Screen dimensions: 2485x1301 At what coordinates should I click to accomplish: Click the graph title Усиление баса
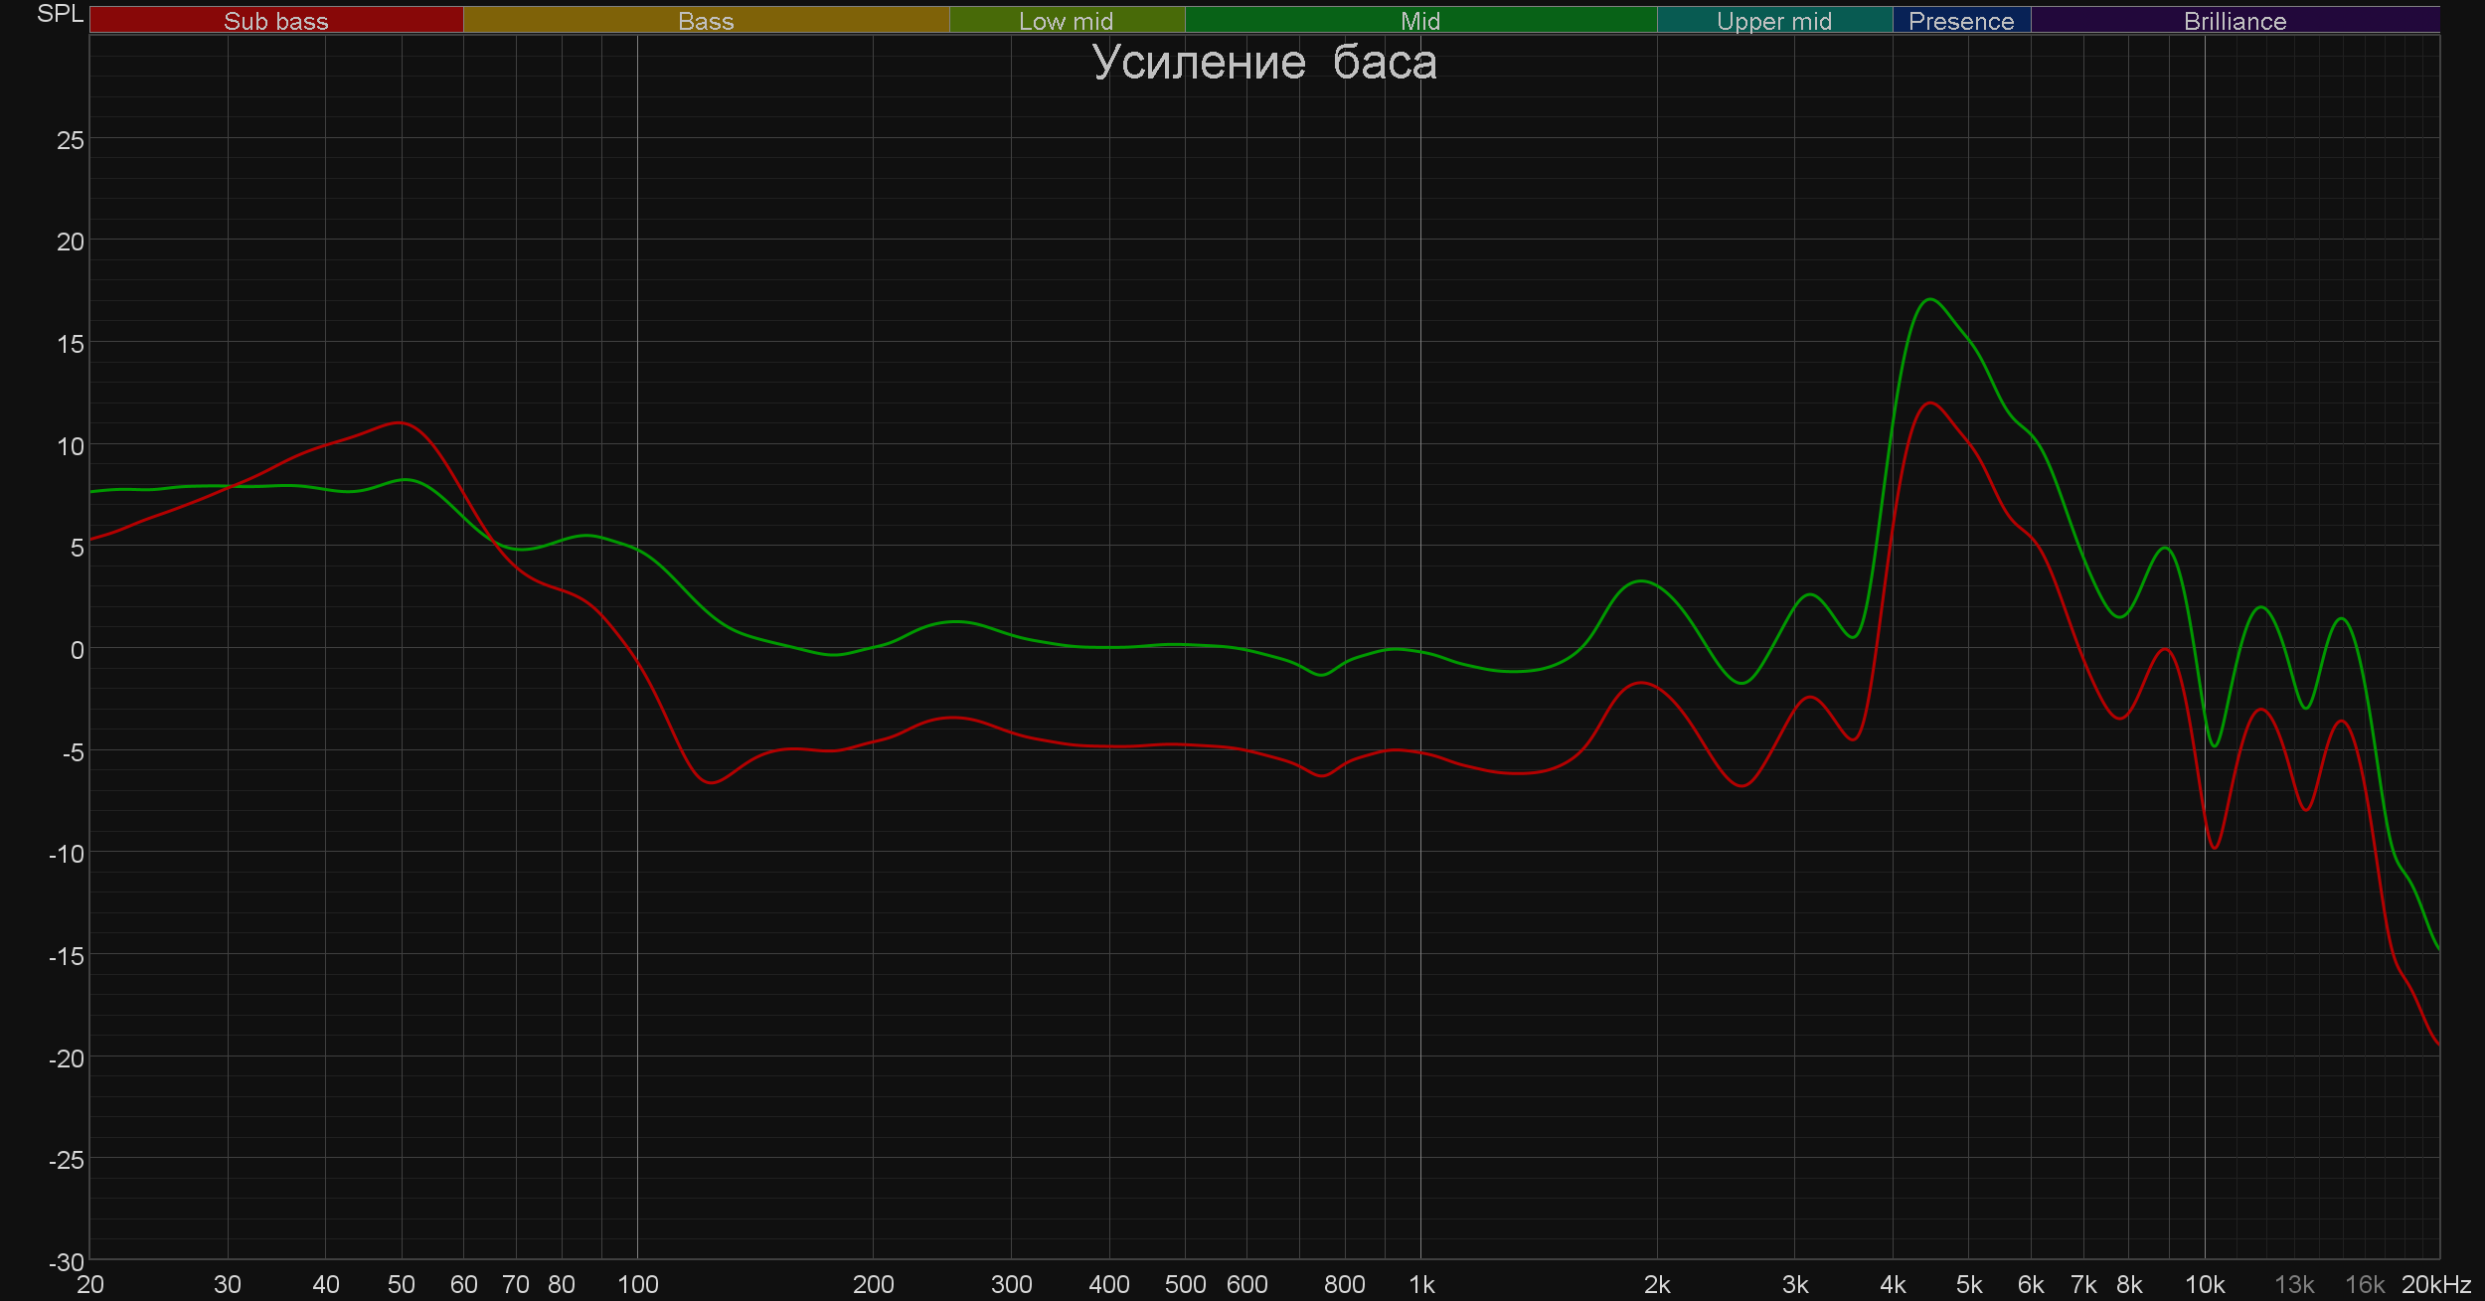click(1264, 63)
